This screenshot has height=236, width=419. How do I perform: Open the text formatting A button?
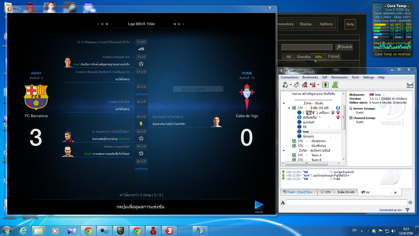click(283, 202)
